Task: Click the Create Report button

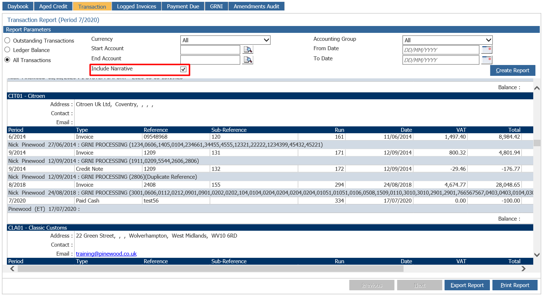Action: pyautogui.click(x=513, y=70)
